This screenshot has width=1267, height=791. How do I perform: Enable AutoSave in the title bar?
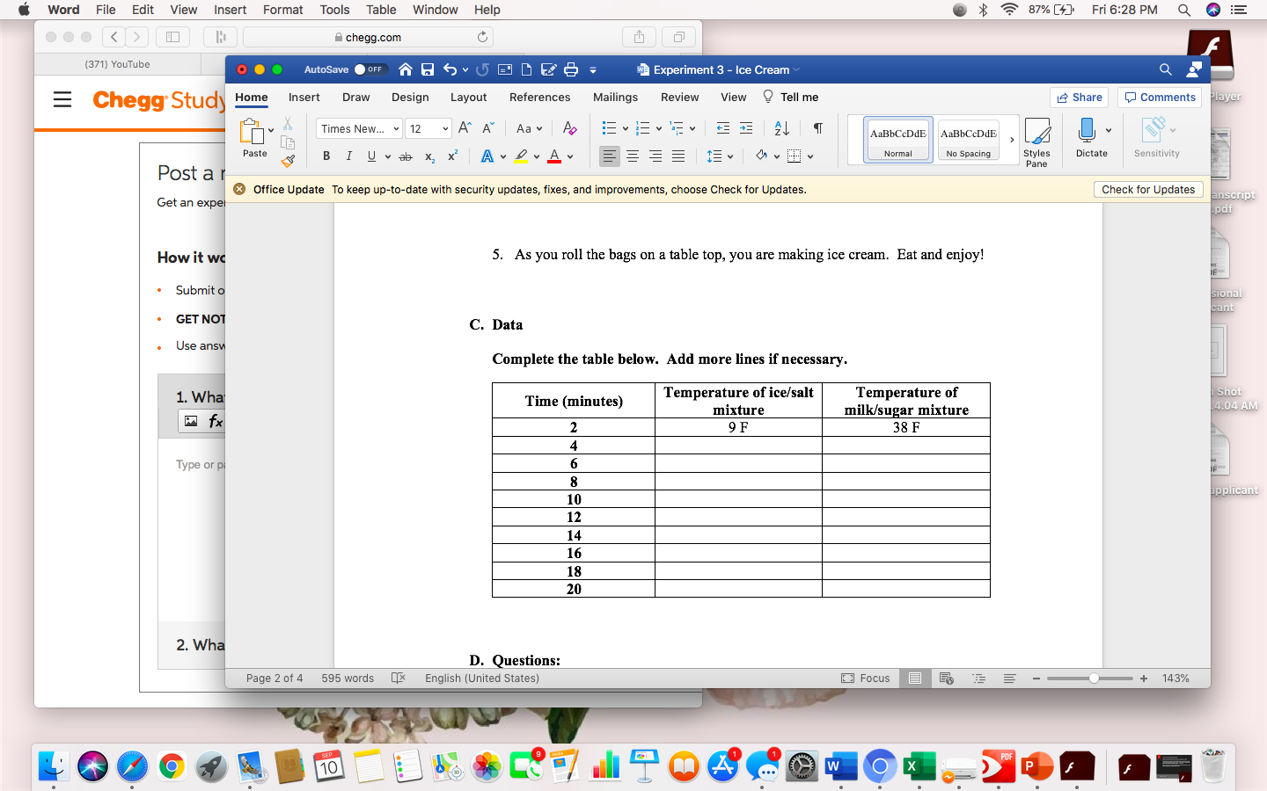click(369, 69)
